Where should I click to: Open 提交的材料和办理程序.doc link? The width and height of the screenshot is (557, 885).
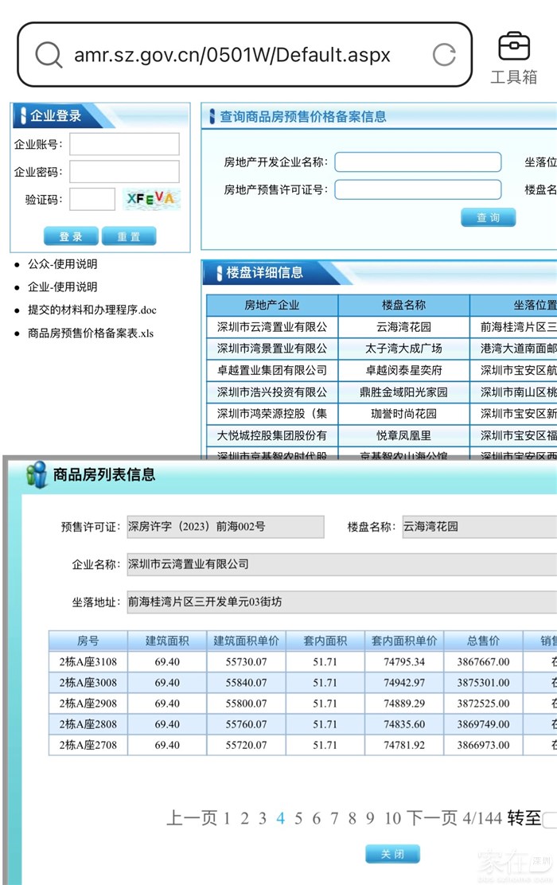click(92, 310)
